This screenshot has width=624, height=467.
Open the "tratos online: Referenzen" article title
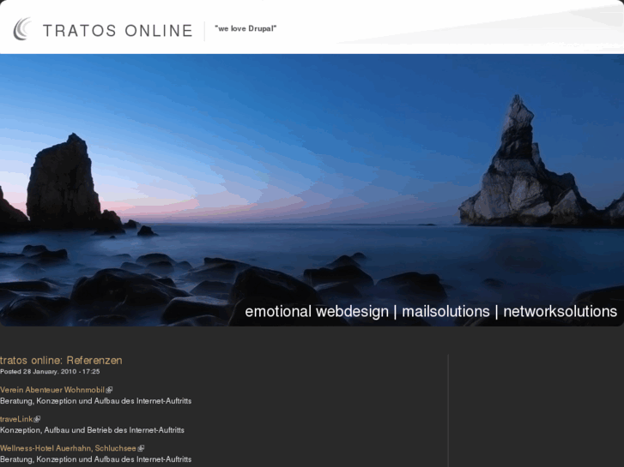(x=61, y=360)
